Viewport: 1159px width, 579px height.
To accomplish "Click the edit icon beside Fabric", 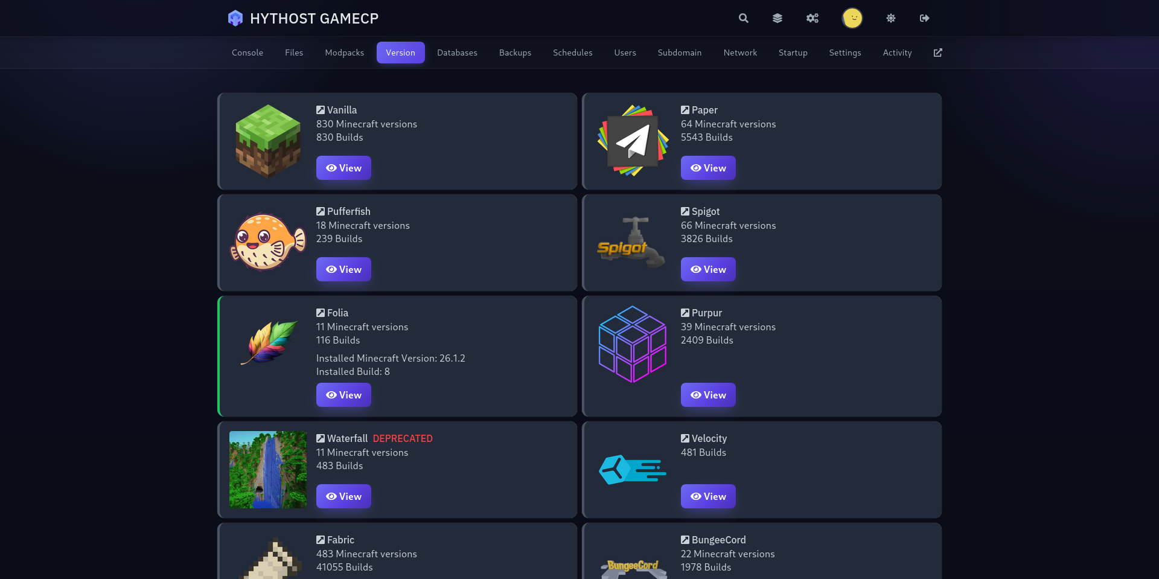I will pyautogui.click(x=321, y=540).
